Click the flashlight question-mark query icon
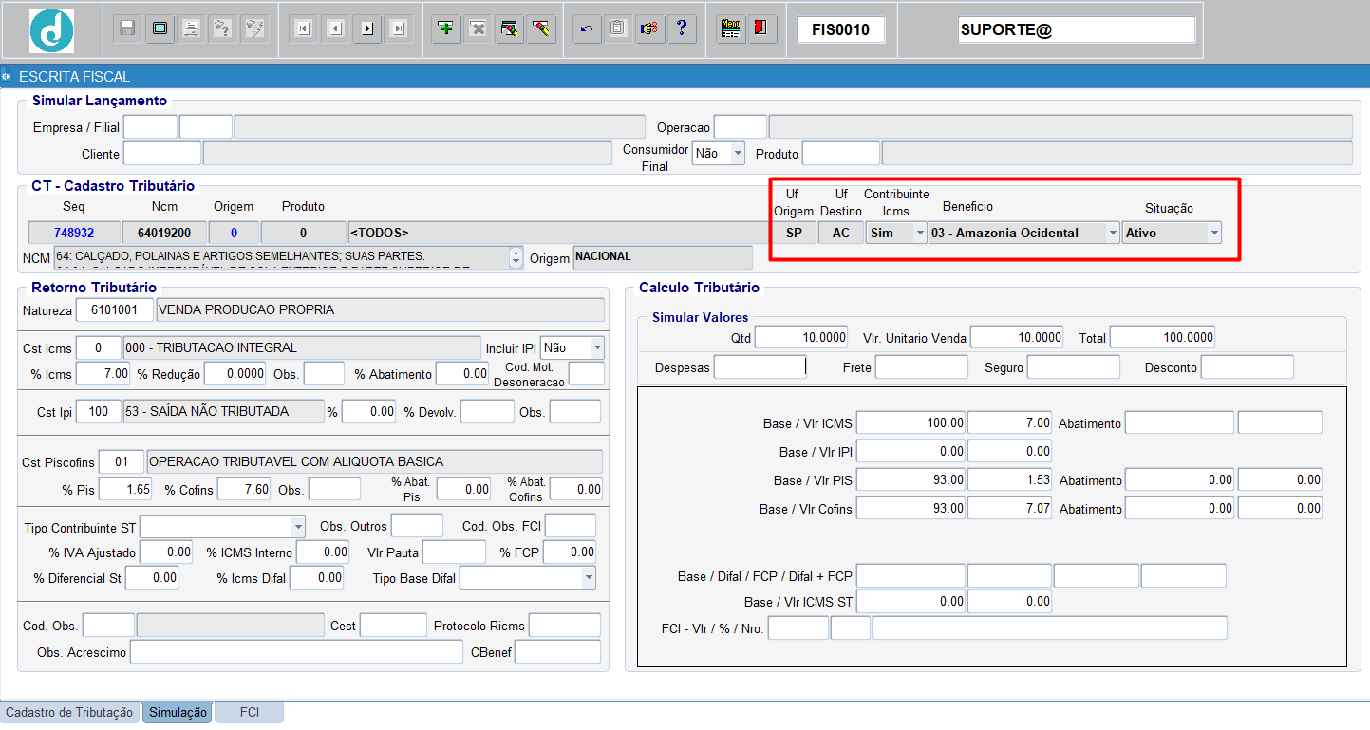The width and height of the screenshot is (1370, 730). [222, 29]
